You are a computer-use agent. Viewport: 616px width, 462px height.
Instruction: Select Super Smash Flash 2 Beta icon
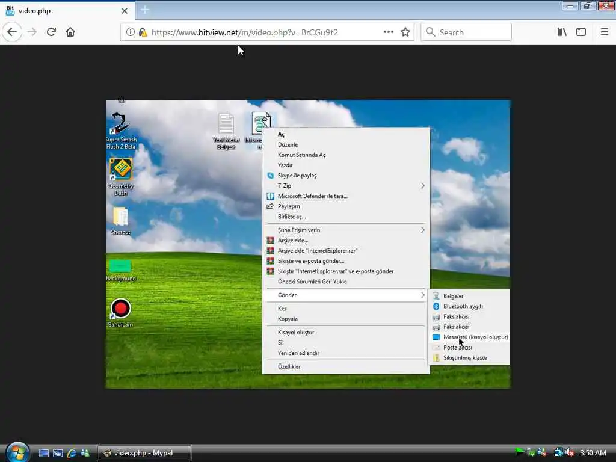pos(120,131)
